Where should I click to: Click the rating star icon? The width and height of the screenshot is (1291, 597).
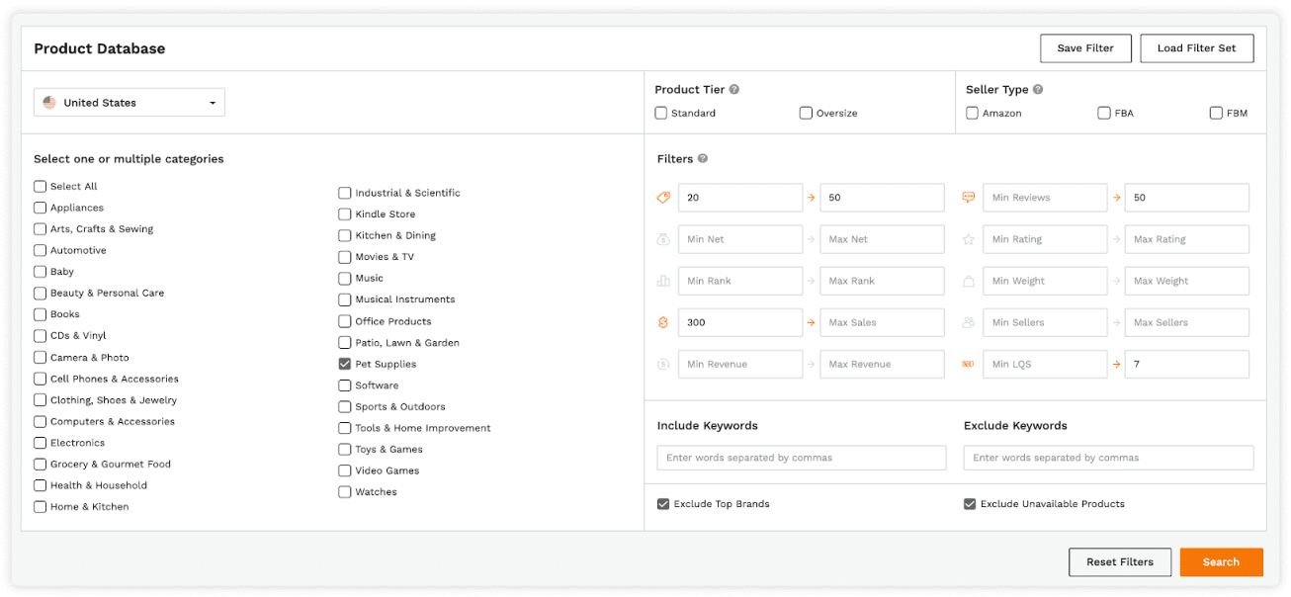click(969, 239)
